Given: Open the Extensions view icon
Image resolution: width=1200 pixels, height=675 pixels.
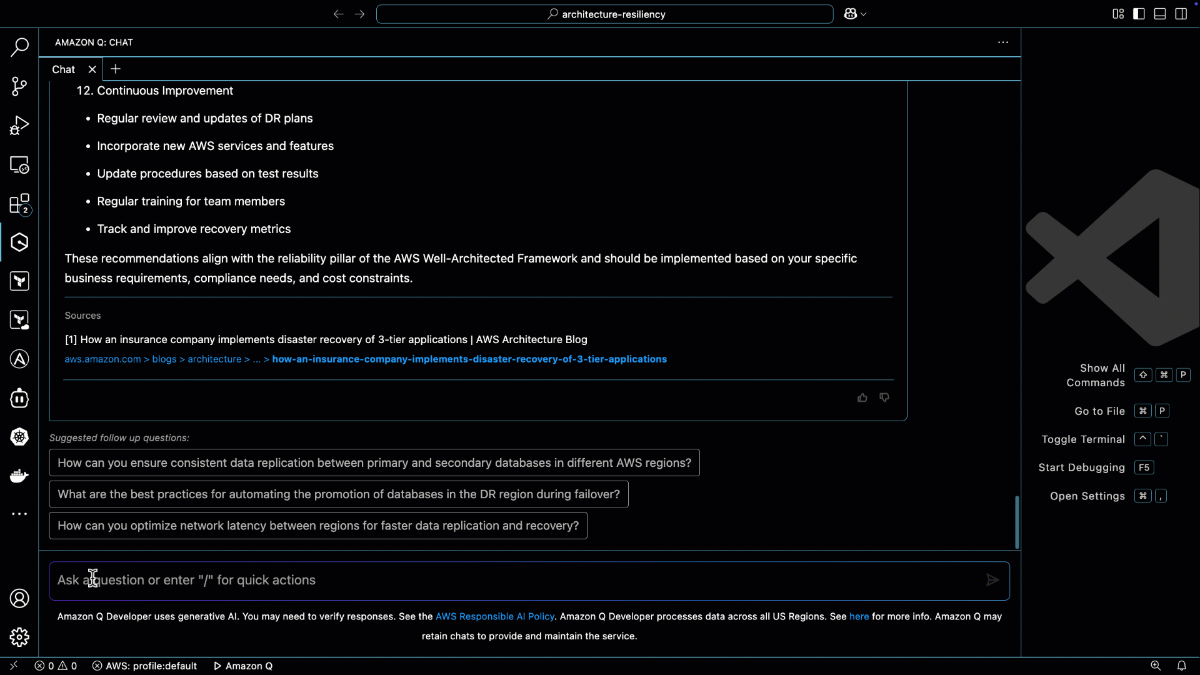Looking at the screenshot, I should click(19, 204).
